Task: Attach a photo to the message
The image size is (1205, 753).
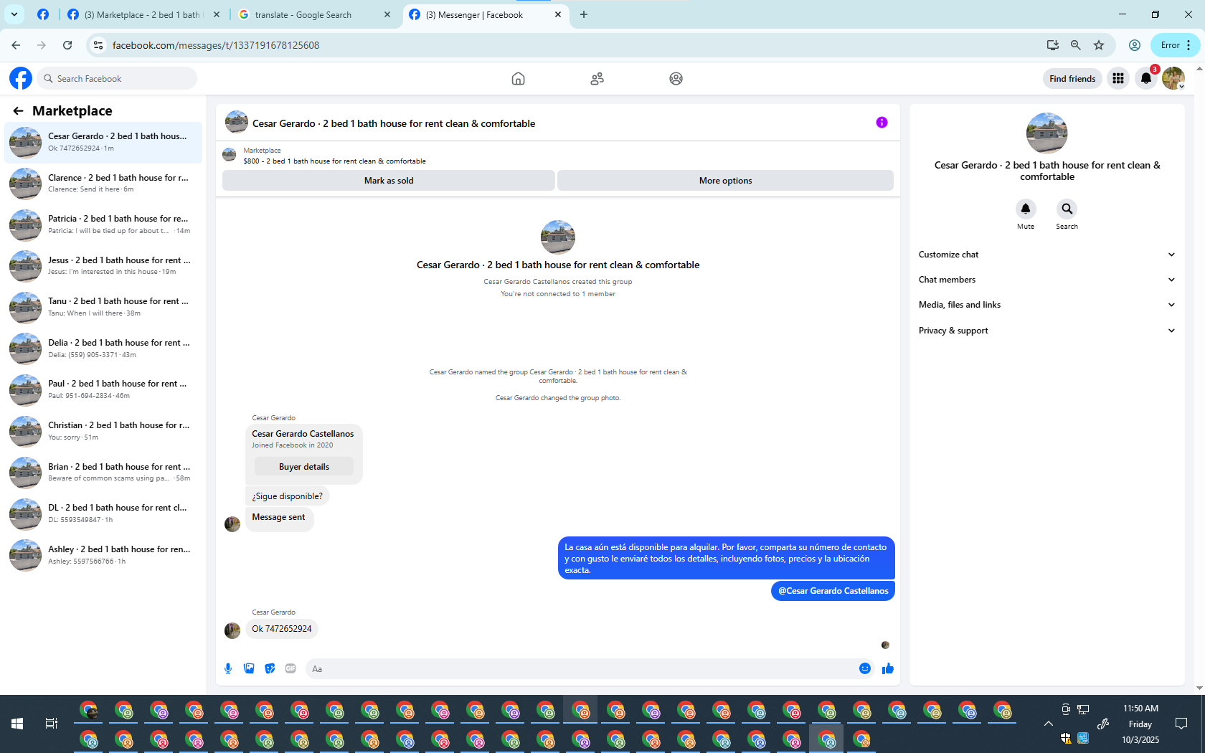Action: click(249, 668)
